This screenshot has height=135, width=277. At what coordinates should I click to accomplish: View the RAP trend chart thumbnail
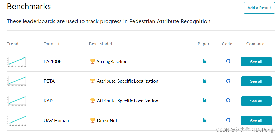coord(16,101)
